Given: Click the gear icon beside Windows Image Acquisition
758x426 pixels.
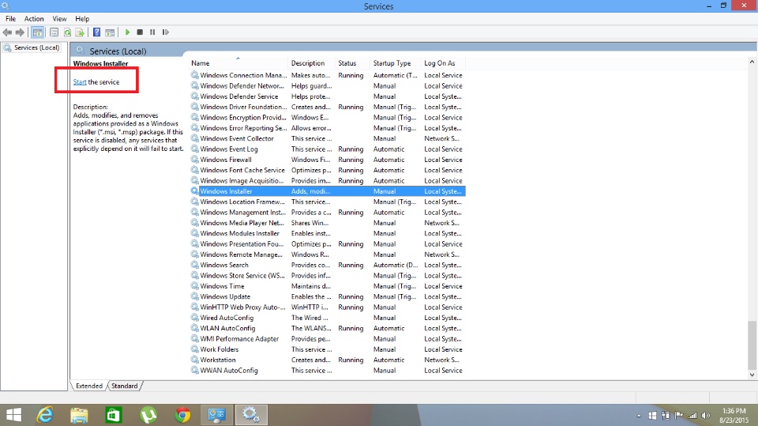Looking at the screenshot, I should pyautogui.click(x=195, y=180).
